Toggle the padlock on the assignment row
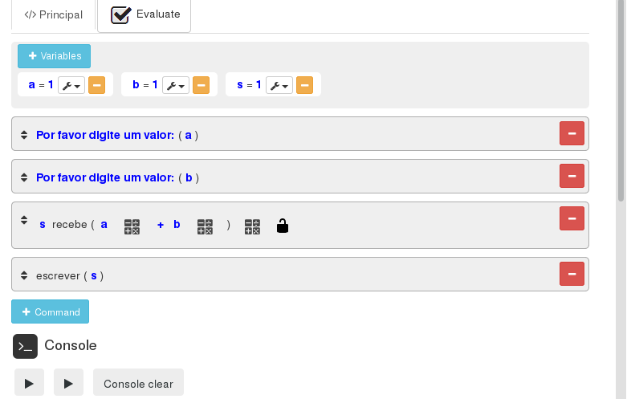The width and height of the screenshot is (627, 399). [x=282, y=226]
